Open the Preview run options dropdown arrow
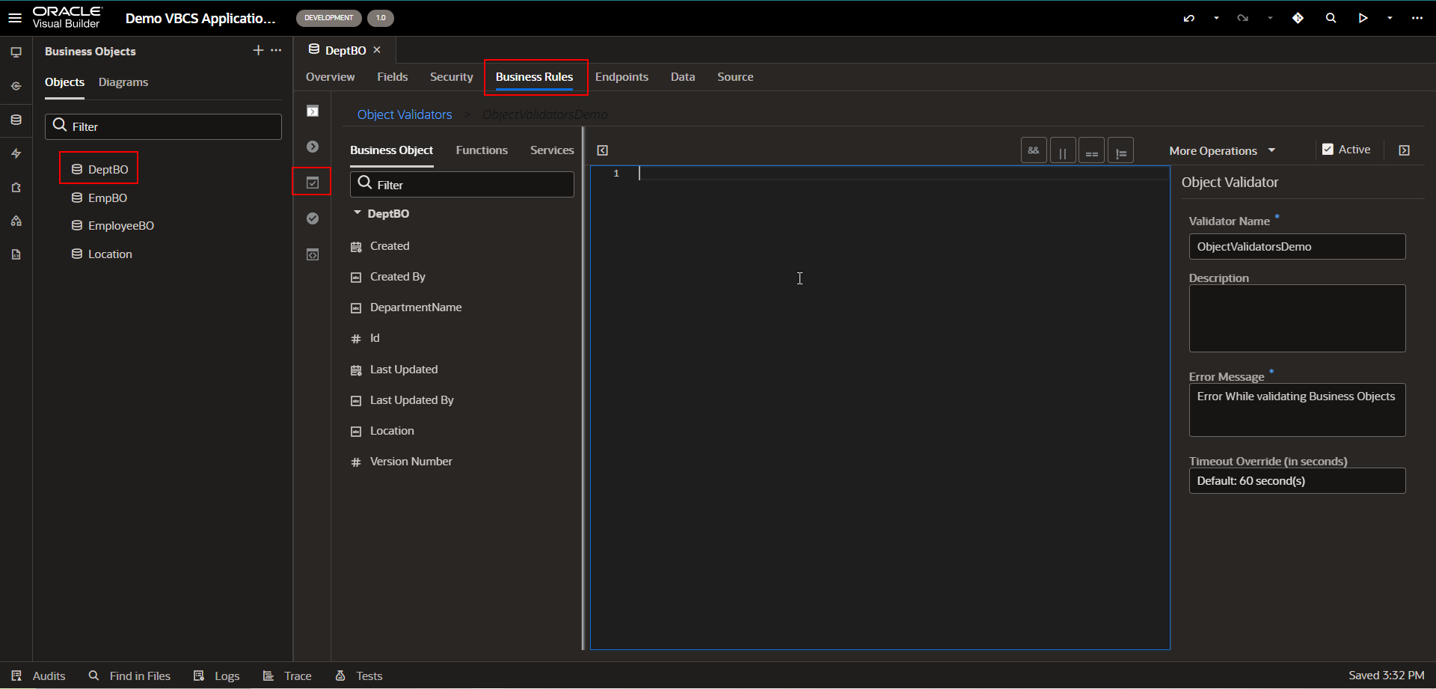 click(1390, 18)
